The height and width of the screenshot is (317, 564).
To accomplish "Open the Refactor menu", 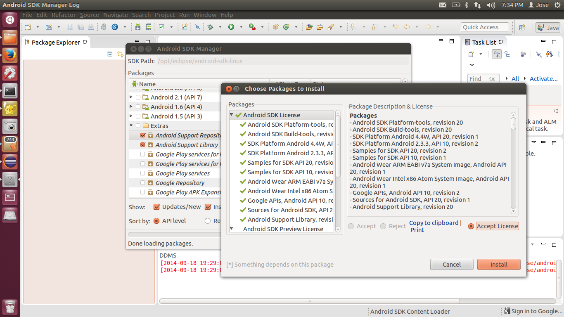I will click(64, 15).
